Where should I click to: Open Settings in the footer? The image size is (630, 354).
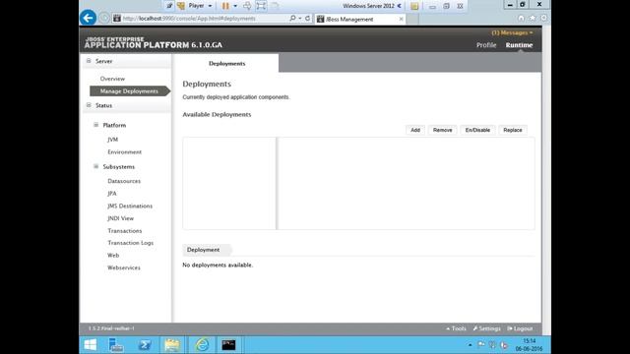[x=486, y=328]
